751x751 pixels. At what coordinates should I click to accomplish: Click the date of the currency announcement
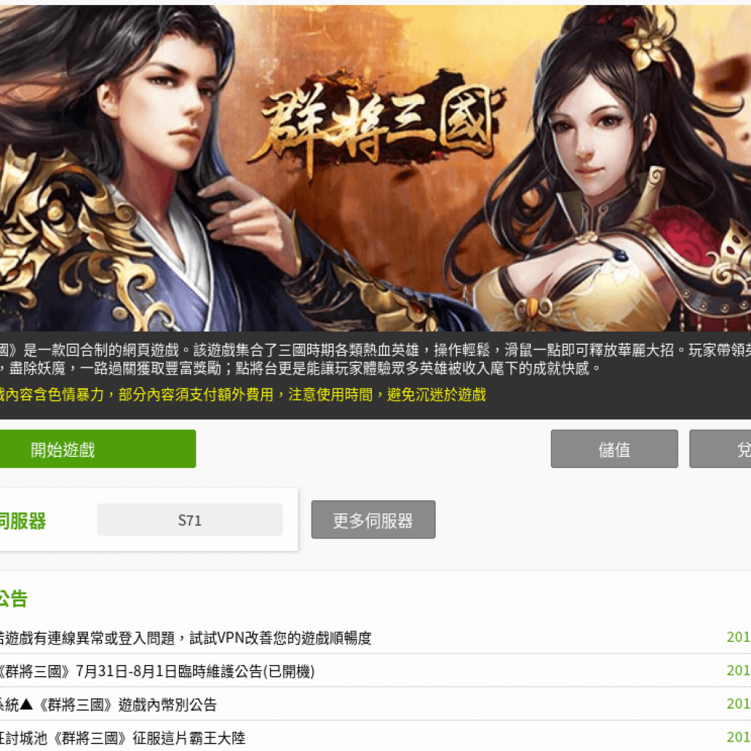[739, 703]
